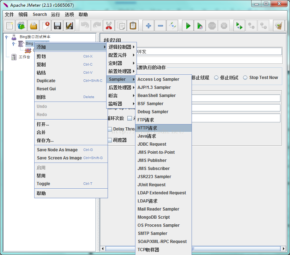This screenshot has height=255, width=290.
Task: Click Start no pauses icon
Action: tap(200, 26)
